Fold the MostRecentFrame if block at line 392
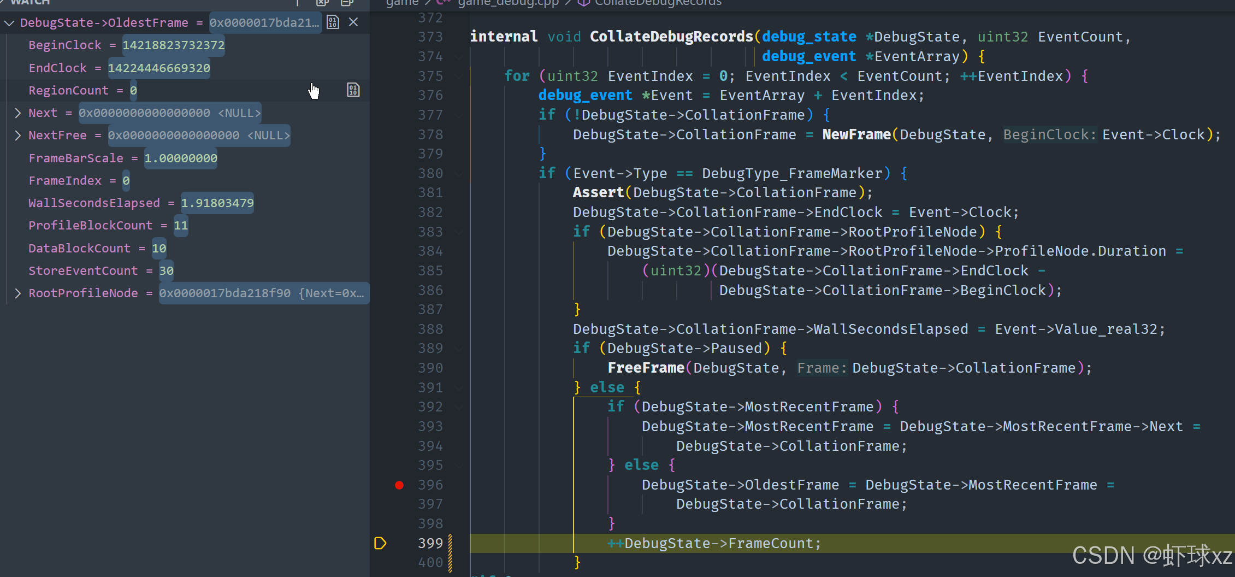This screenshot has width=1235, height=577. pyautogui.click(x=459, y=407)
